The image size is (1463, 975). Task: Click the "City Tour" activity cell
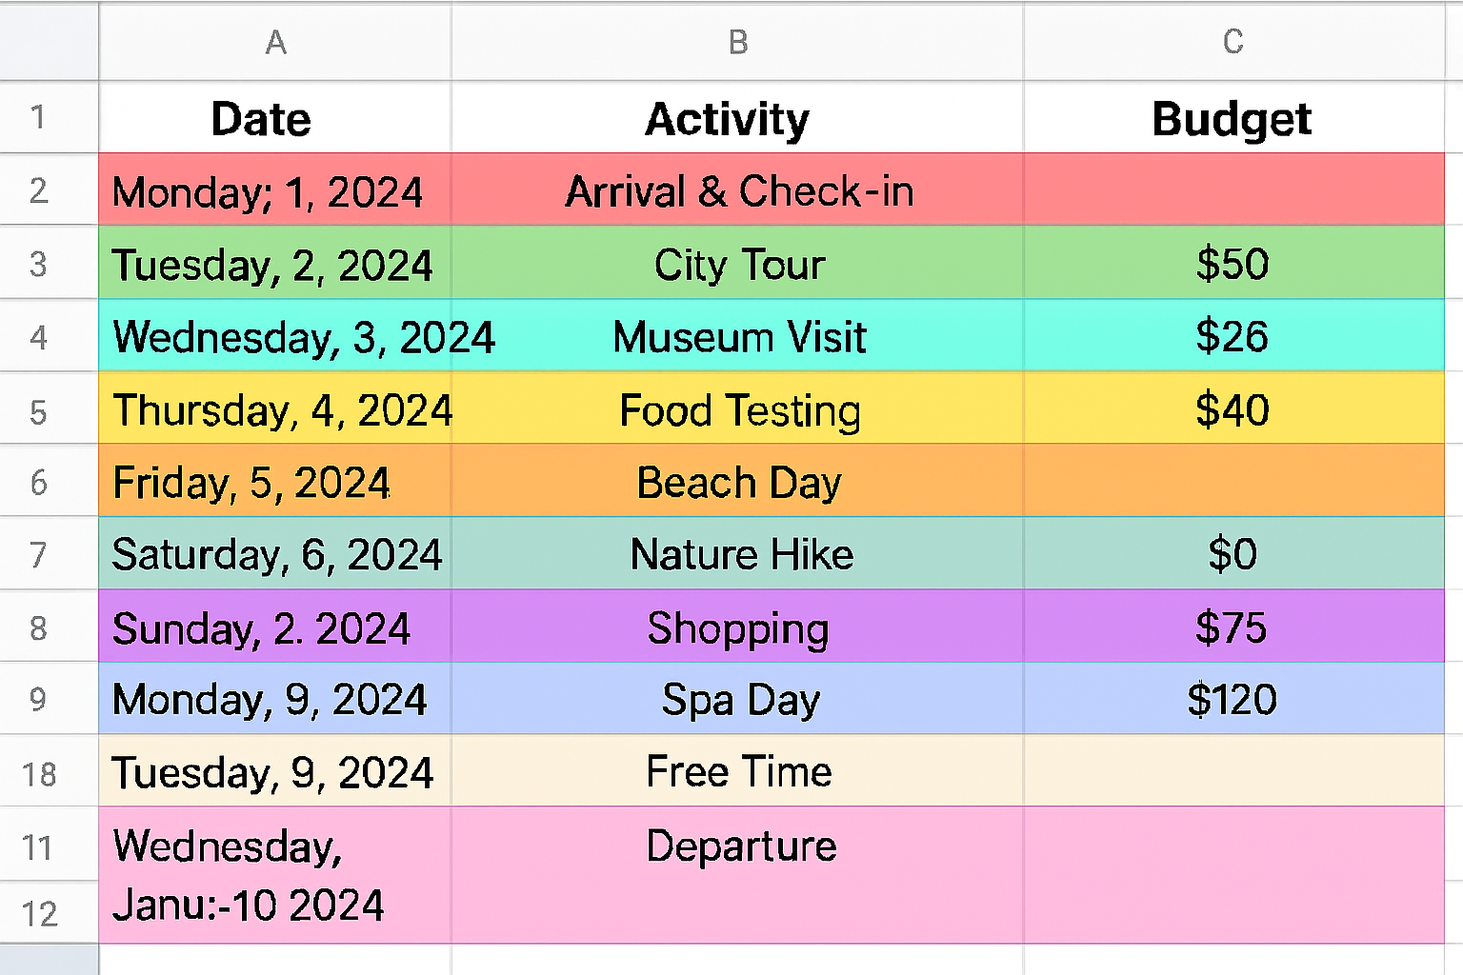(x=738, y=265)
